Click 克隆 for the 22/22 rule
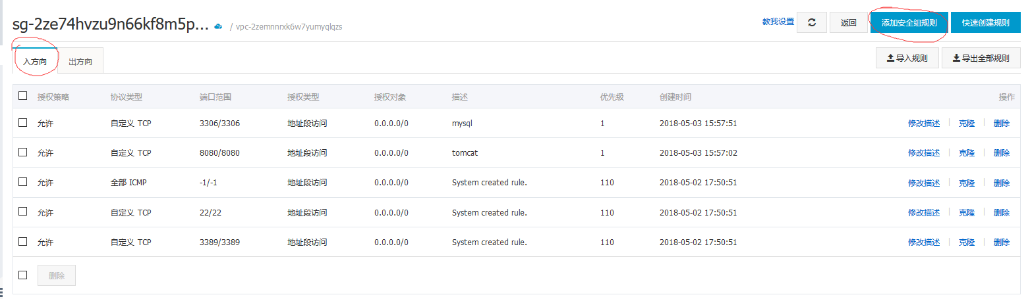The width and height of the screenshot is (1030, 299). click(x=967, y=212)
